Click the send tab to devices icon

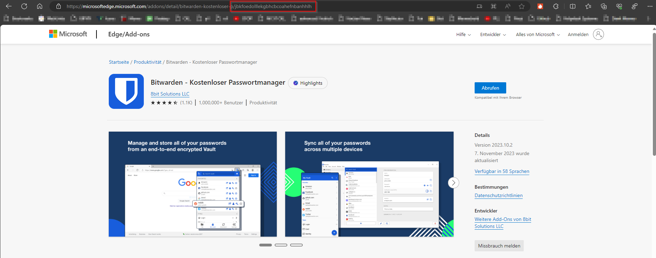[480, 6]
